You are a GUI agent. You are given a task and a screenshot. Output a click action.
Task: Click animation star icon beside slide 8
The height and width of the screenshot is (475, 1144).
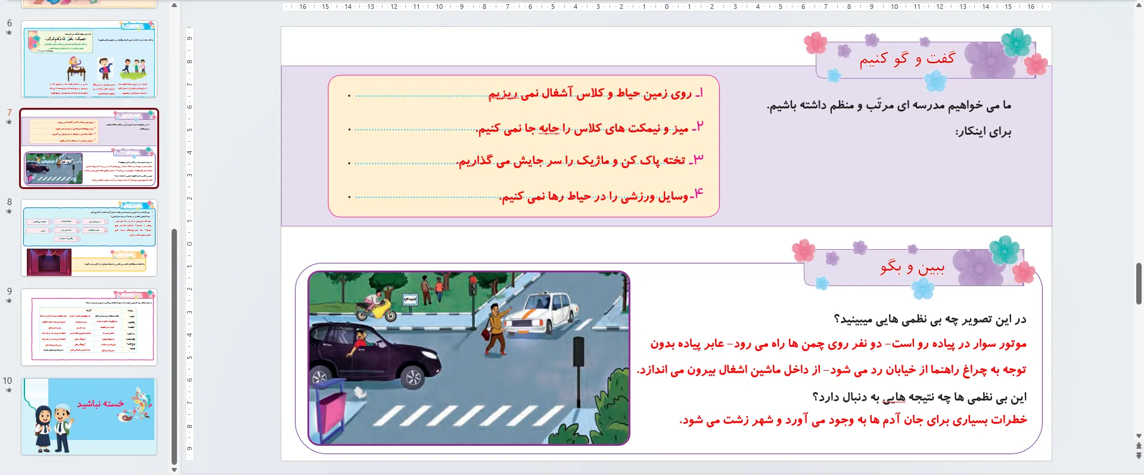(9, 212)
